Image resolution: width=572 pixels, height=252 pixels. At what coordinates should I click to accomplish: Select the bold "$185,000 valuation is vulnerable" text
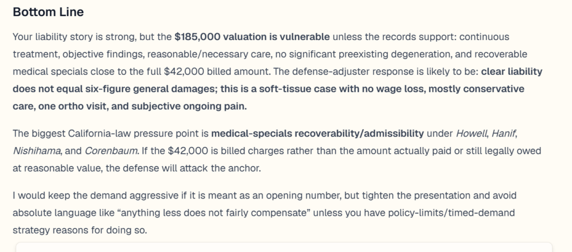tap(252, 37)
